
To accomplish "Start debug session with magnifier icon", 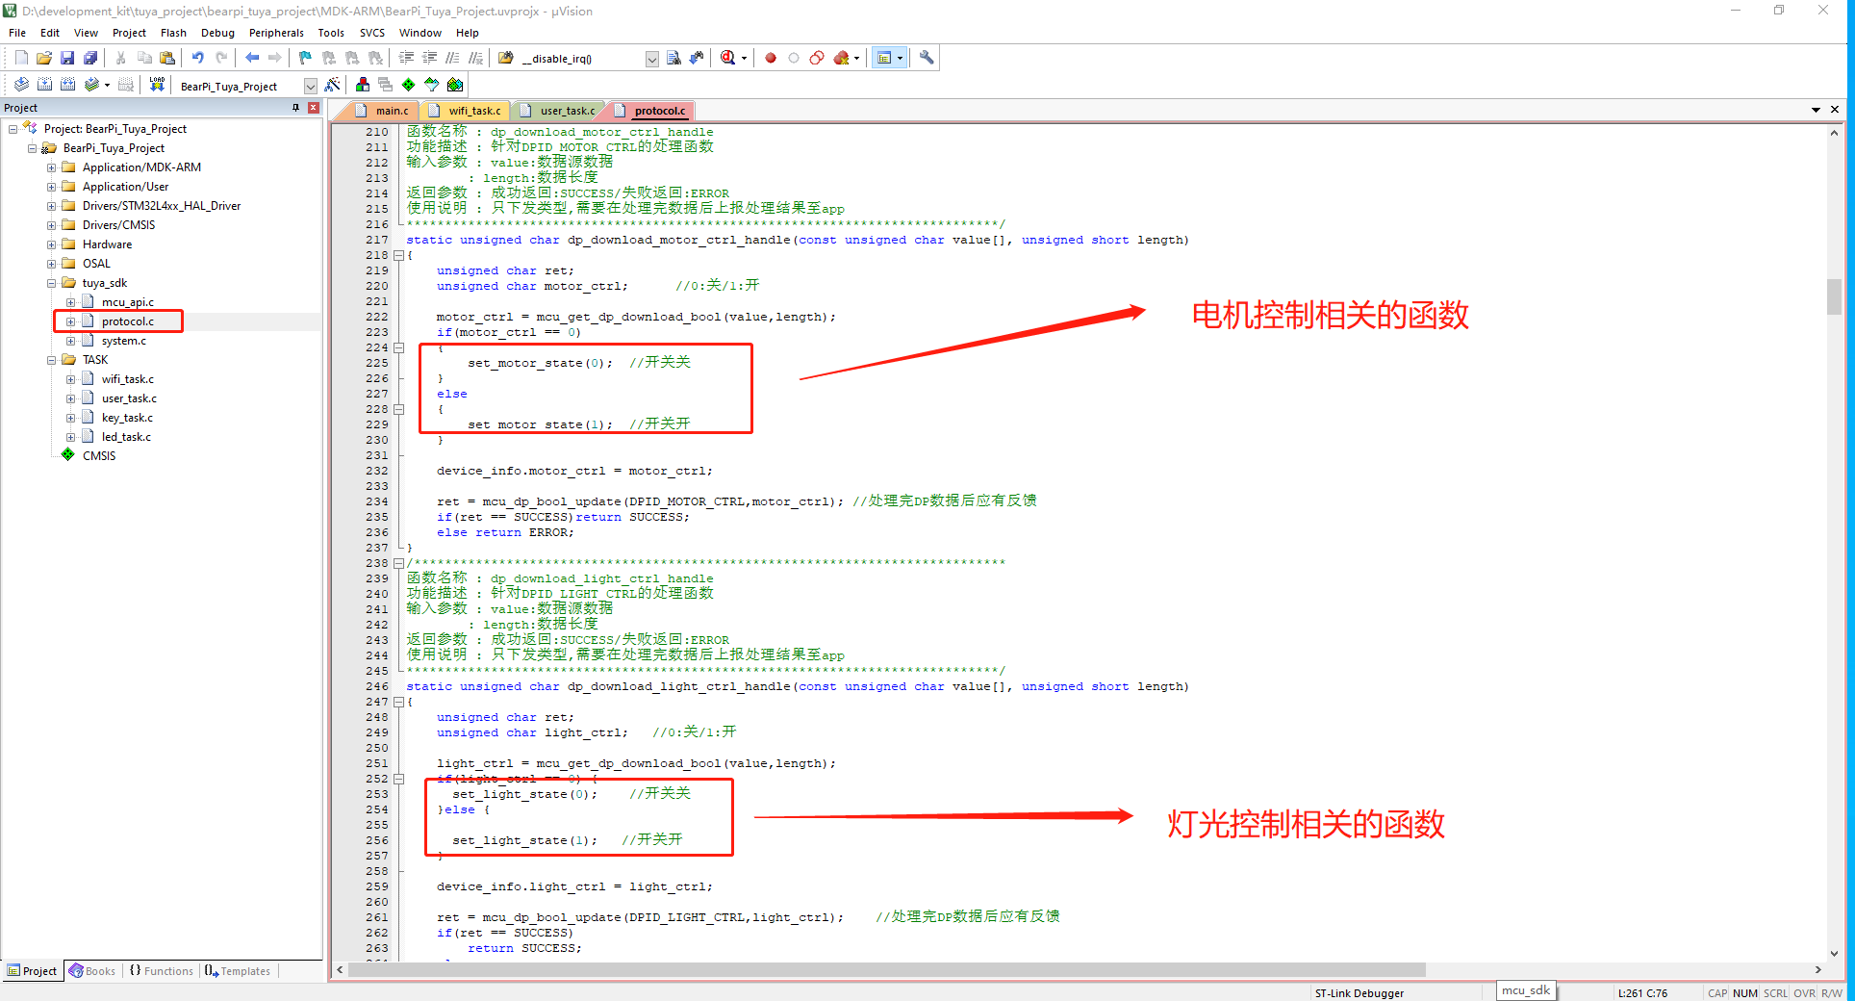I will 728,58.
